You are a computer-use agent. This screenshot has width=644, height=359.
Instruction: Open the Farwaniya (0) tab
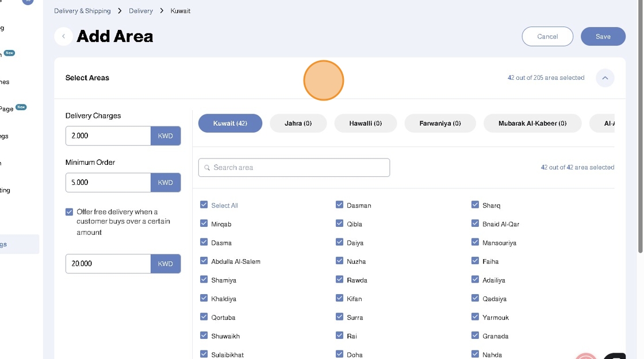440,123
